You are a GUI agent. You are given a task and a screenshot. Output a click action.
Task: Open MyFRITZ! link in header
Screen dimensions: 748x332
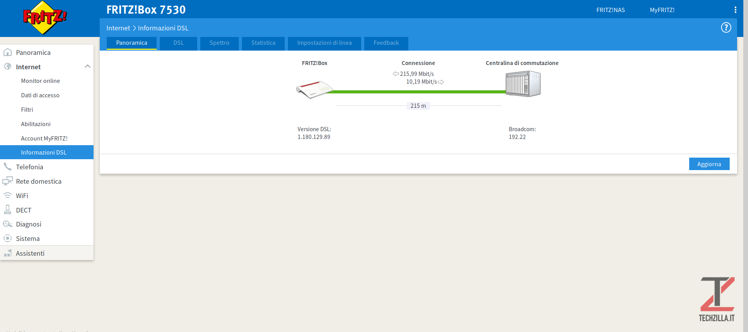pos(662,10)
